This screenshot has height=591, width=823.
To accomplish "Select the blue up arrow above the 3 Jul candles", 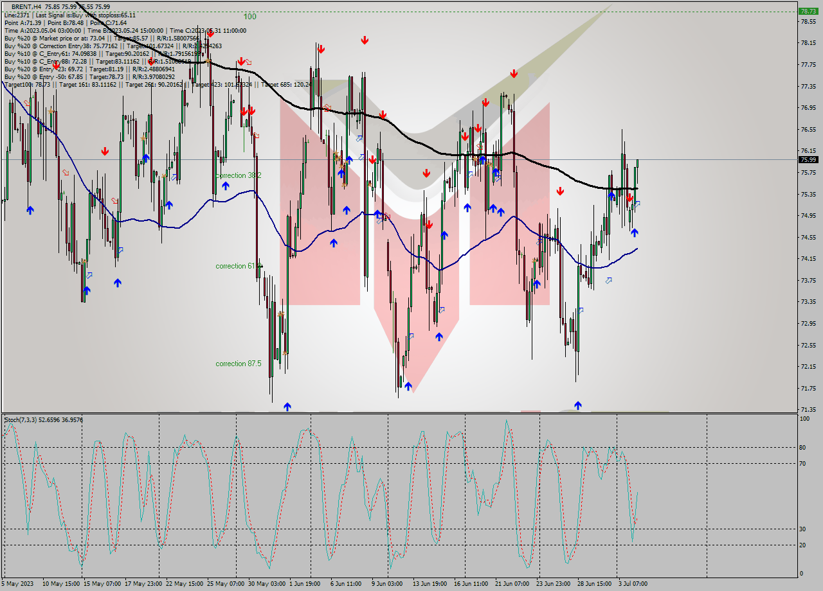I will pyautogui.click(x=635, y=233).
